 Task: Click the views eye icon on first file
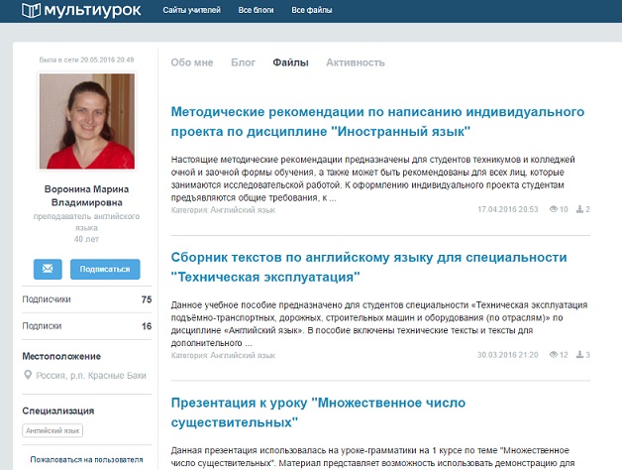(x=551, y=210)
